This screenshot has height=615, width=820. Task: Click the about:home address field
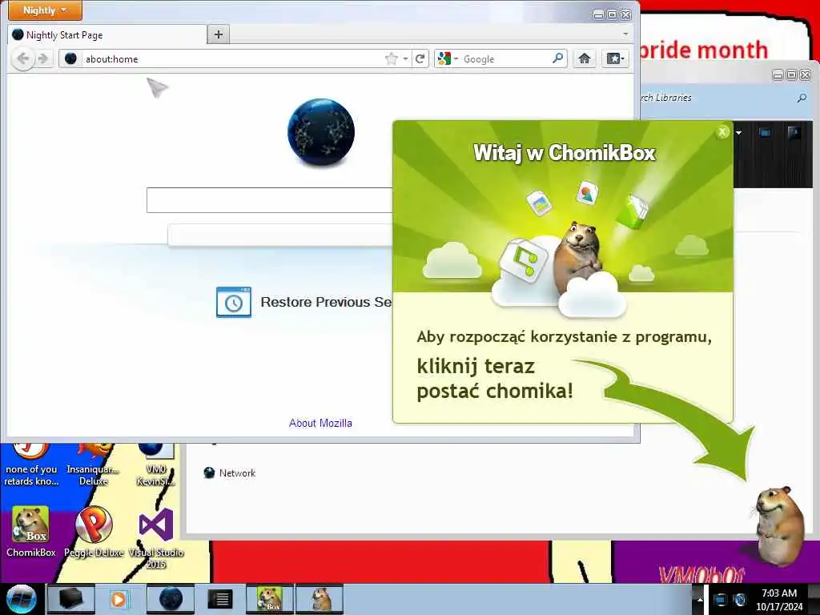pos(233,59)
